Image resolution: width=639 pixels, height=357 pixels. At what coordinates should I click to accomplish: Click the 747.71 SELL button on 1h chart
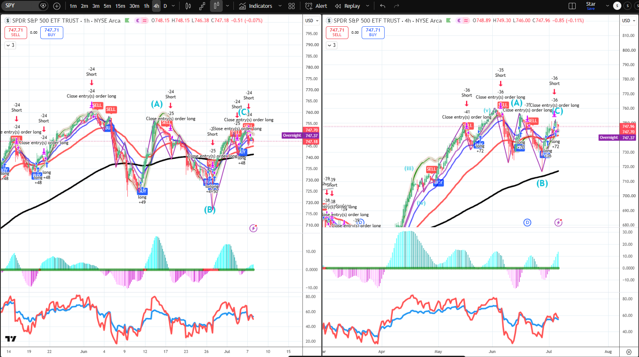pyautogui.click(x=16, y=32)
